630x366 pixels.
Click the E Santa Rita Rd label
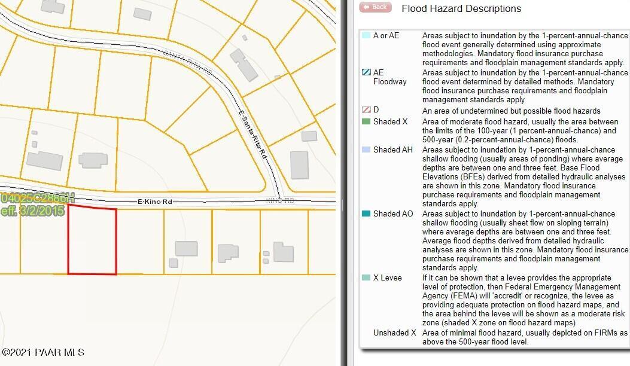click(x=253, y=134)
